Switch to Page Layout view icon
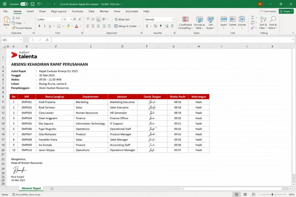 [x=245, y=194]
